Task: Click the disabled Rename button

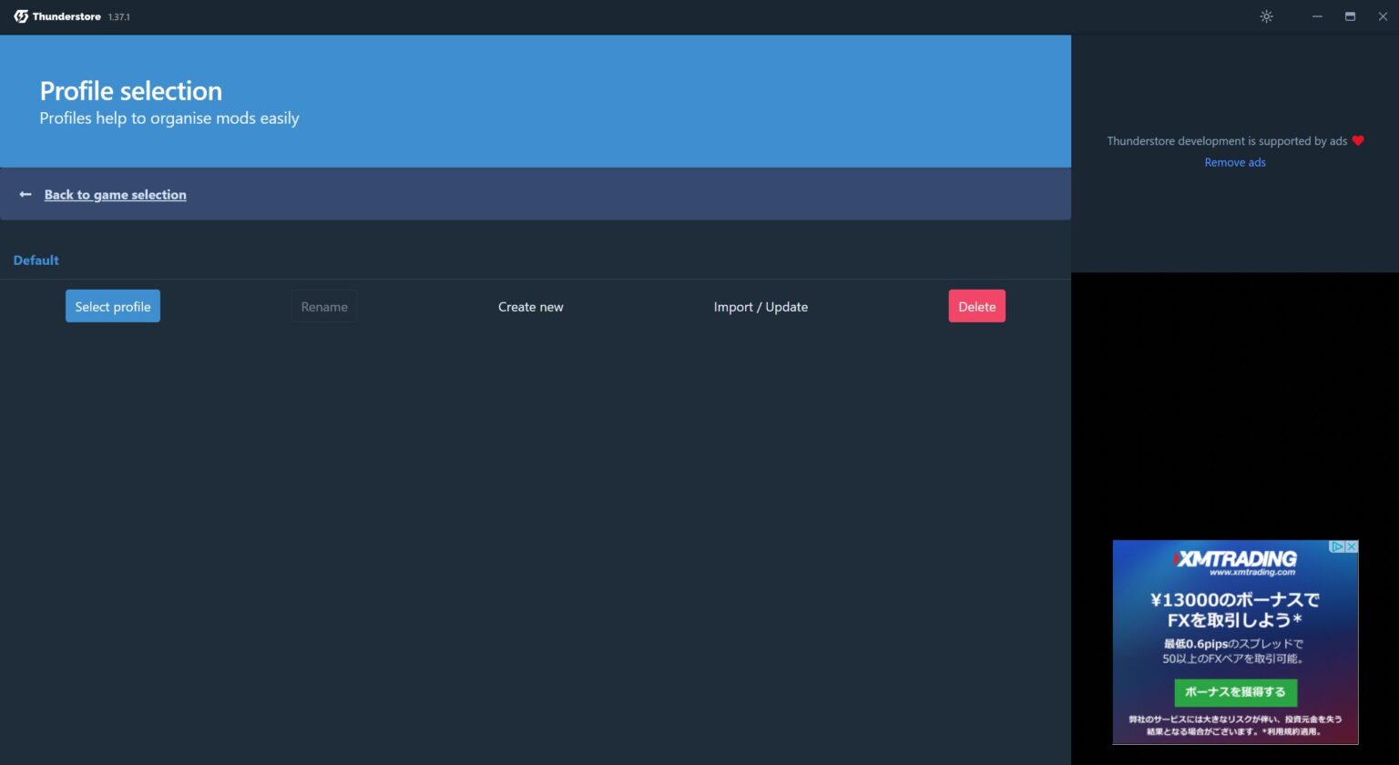Action: (324, 306)
